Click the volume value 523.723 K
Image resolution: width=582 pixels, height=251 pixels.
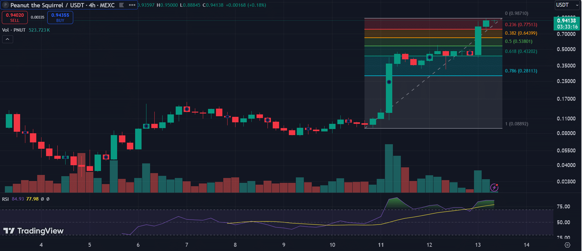[x=39, y=30]
